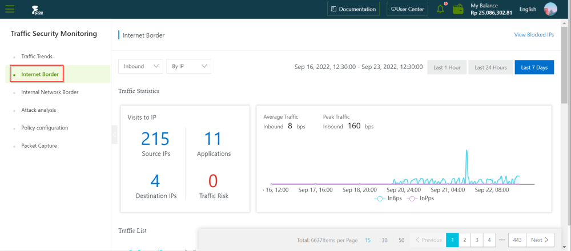
Task: Open the user avatar menu
Action: [550, 9]
